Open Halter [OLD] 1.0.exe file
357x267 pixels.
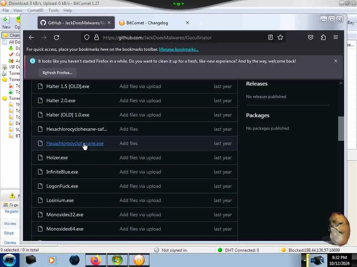tap(68, 115)
